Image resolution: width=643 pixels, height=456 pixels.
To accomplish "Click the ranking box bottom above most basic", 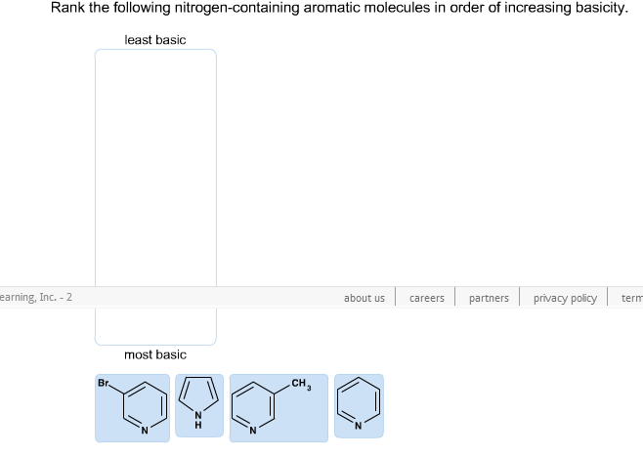I will (x=155, y=328).
